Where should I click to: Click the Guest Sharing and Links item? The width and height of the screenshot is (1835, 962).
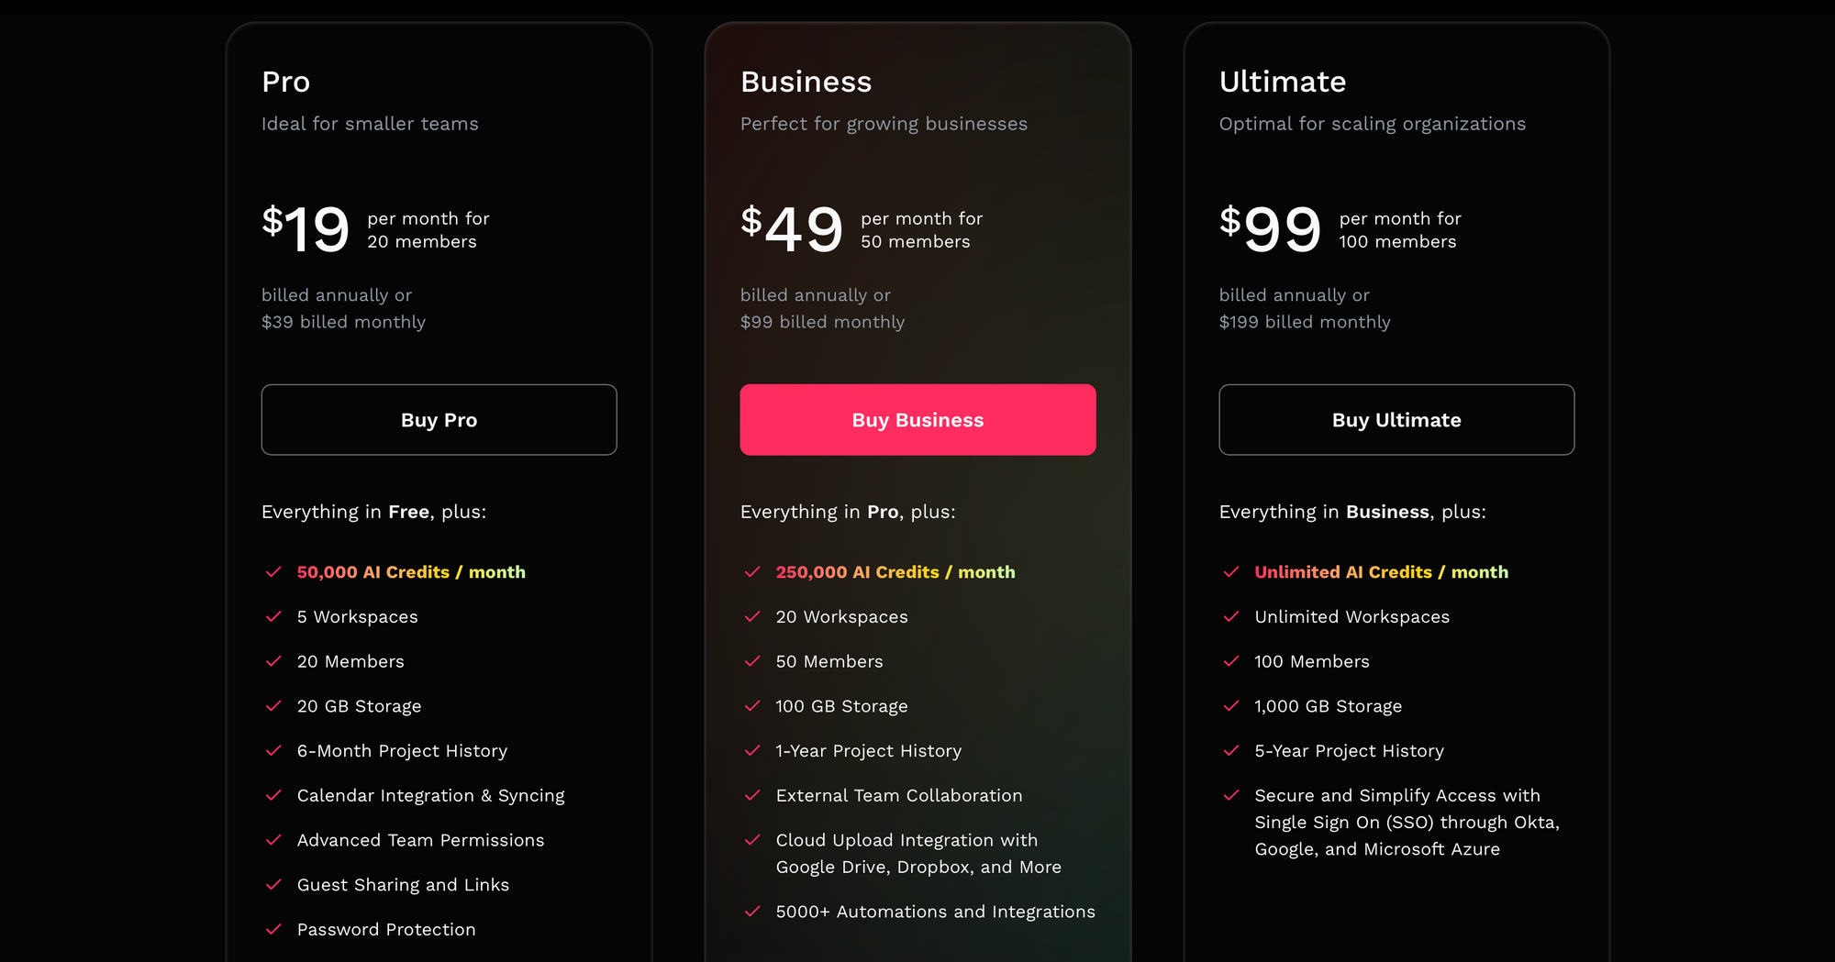tap(403, 885)
